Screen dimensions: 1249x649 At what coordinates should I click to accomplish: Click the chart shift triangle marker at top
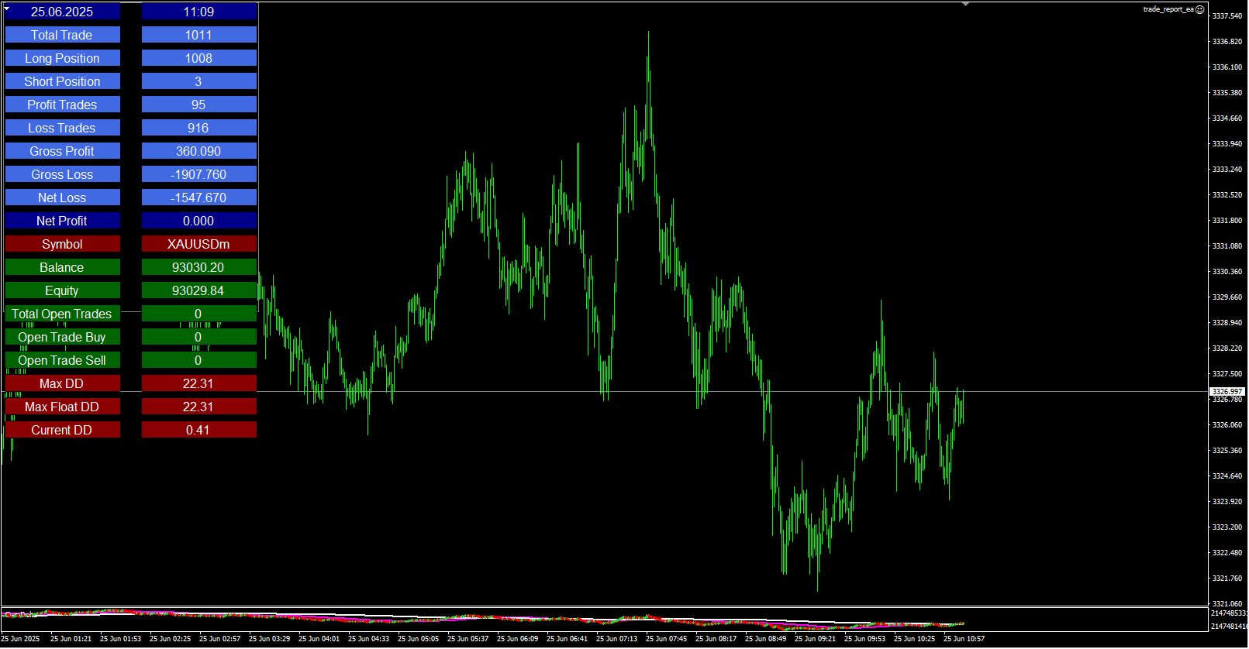965,5
